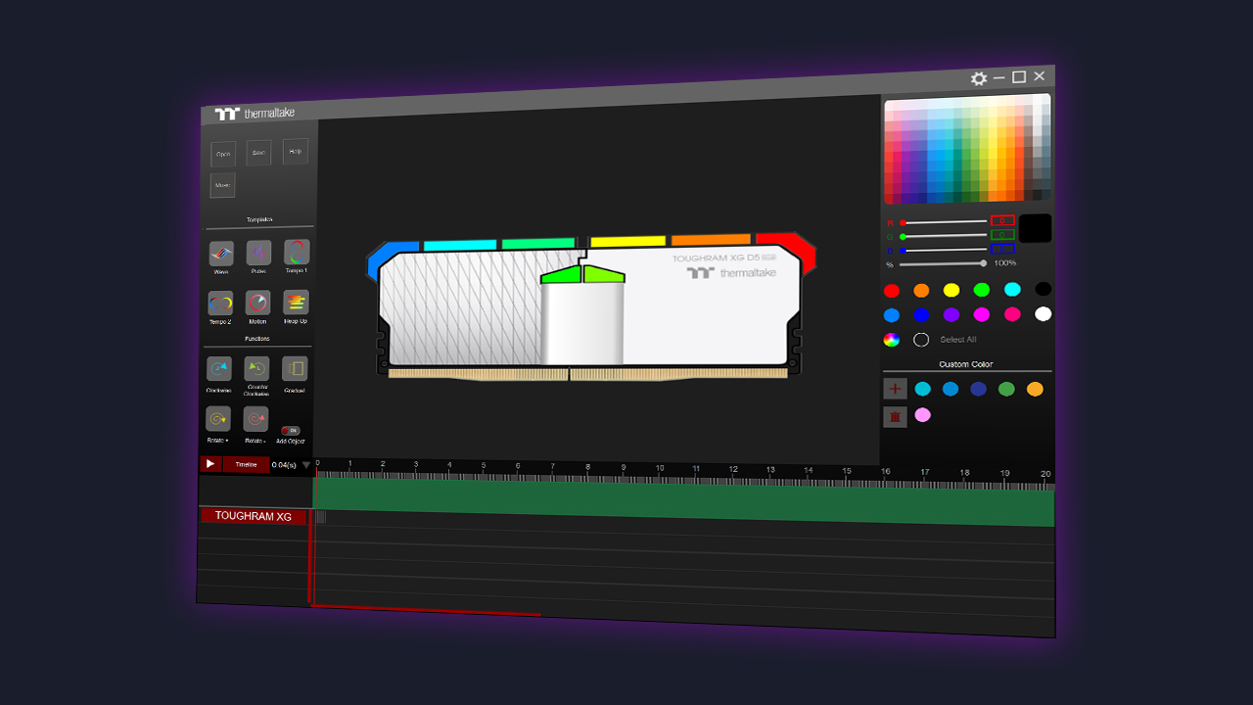Select the amber custom color swatch

pos(1035,389)
